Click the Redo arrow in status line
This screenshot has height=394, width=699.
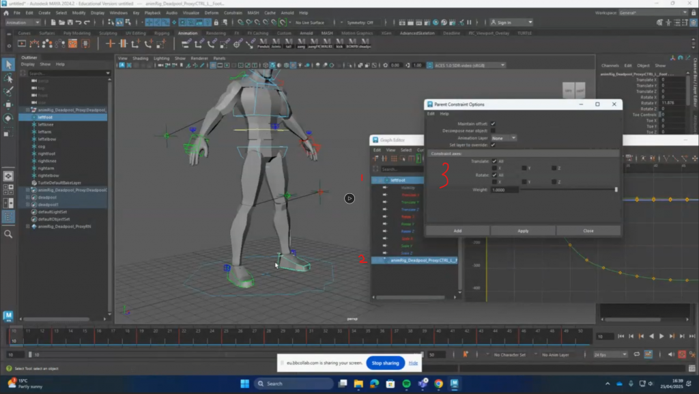tap(87, 23)
